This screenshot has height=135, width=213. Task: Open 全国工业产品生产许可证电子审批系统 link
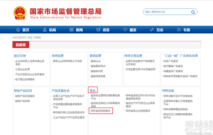(x=69, y=98)
